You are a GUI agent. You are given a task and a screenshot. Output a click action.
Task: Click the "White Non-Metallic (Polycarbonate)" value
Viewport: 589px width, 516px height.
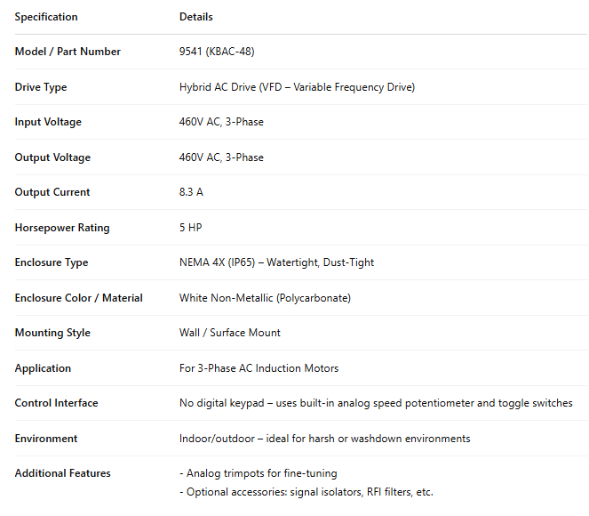[265, 298]
